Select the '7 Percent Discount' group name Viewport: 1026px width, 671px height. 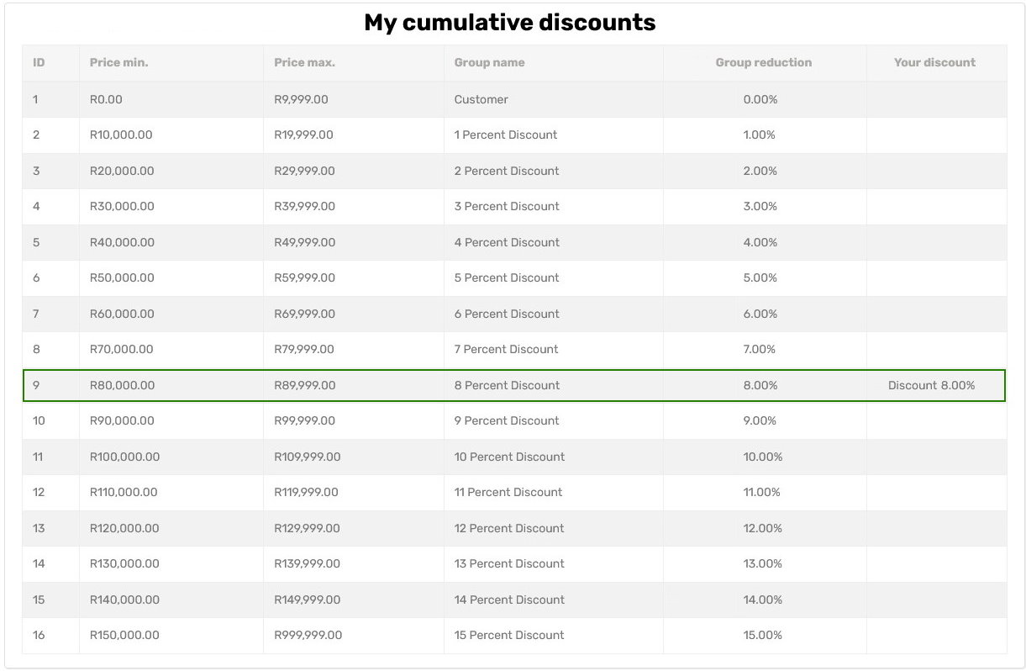[506, 349]
